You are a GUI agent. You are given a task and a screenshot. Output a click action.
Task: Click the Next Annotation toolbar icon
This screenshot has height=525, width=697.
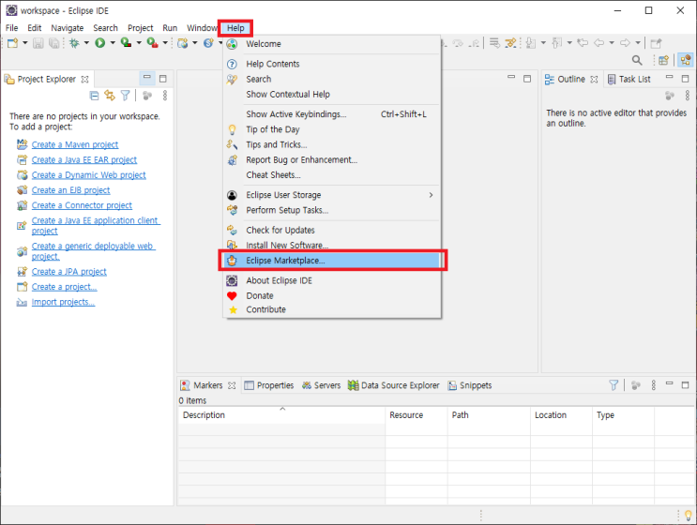point(531,43)
